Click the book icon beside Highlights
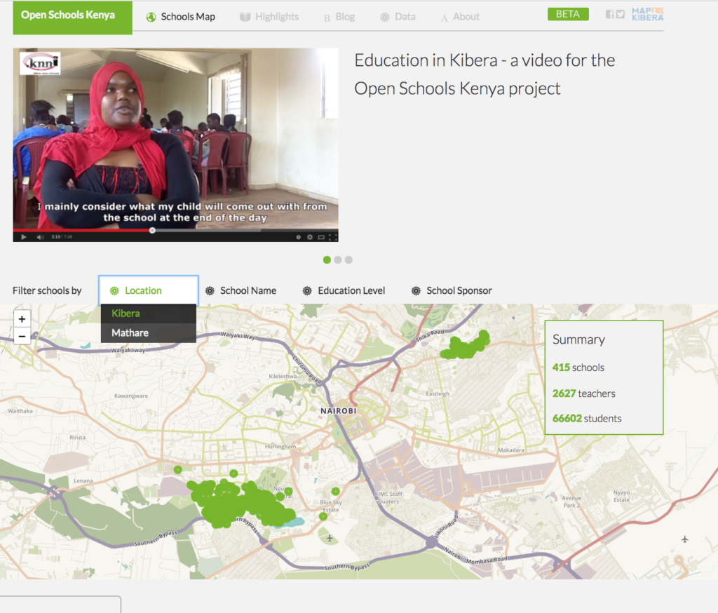Screen dimensions: 718x613 pos(245,18)
